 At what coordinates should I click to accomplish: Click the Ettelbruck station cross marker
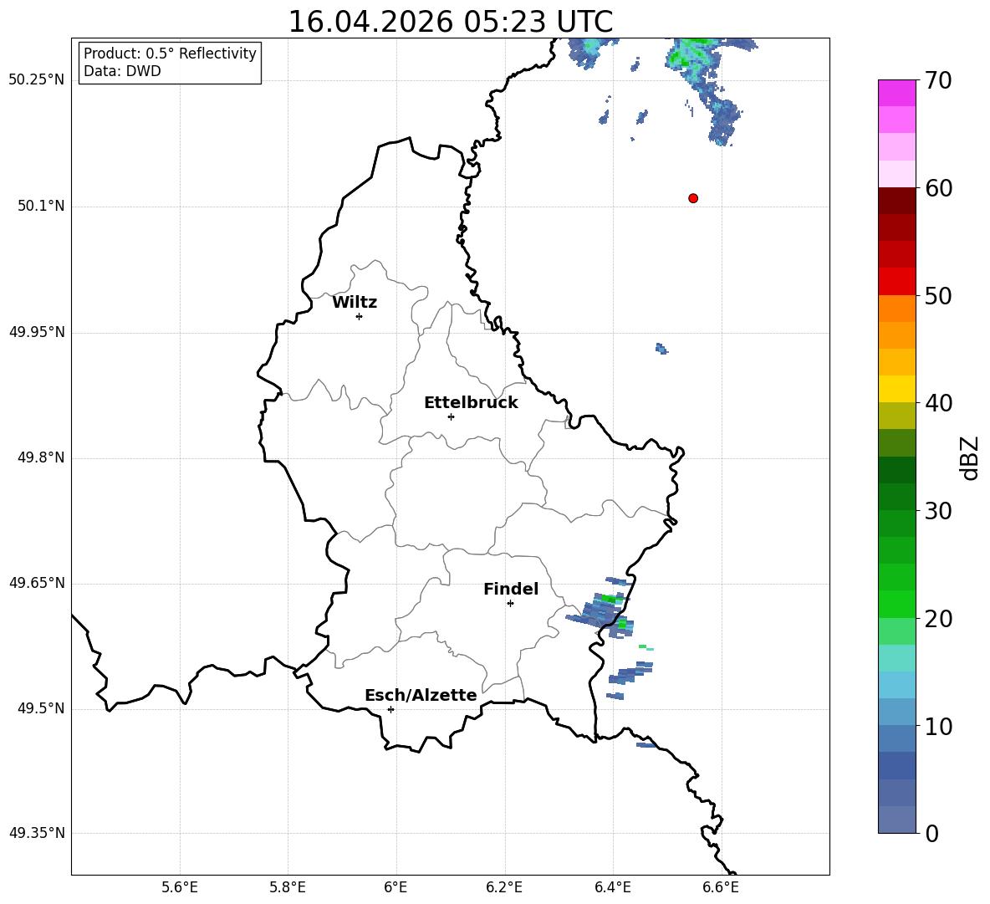coord(451,416)
